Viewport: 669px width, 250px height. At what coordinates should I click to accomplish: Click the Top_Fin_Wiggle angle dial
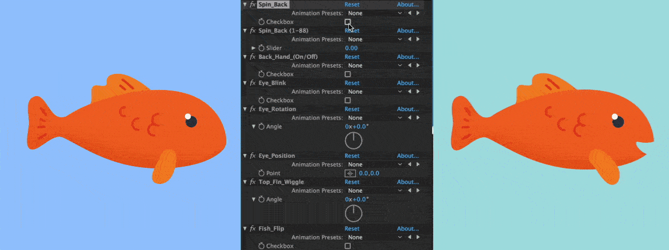tap(353, 213)
